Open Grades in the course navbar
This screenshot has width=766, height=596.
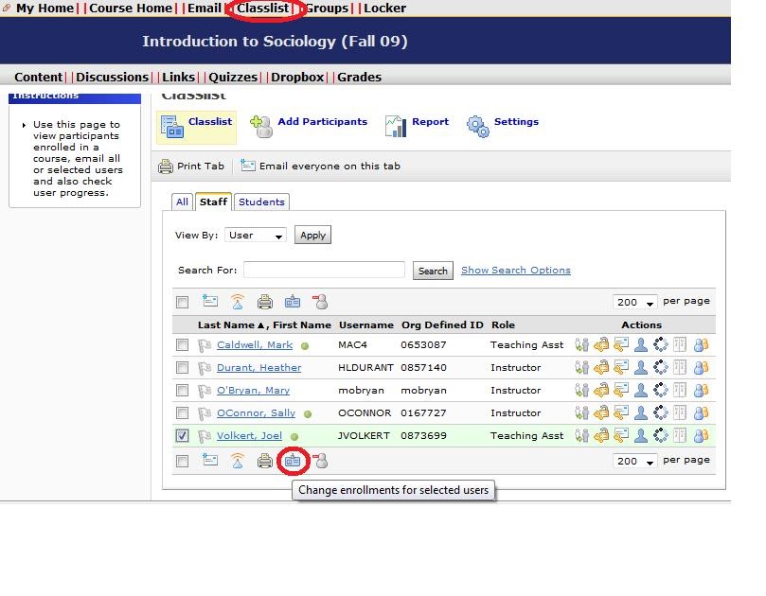(x=360, y=78)
